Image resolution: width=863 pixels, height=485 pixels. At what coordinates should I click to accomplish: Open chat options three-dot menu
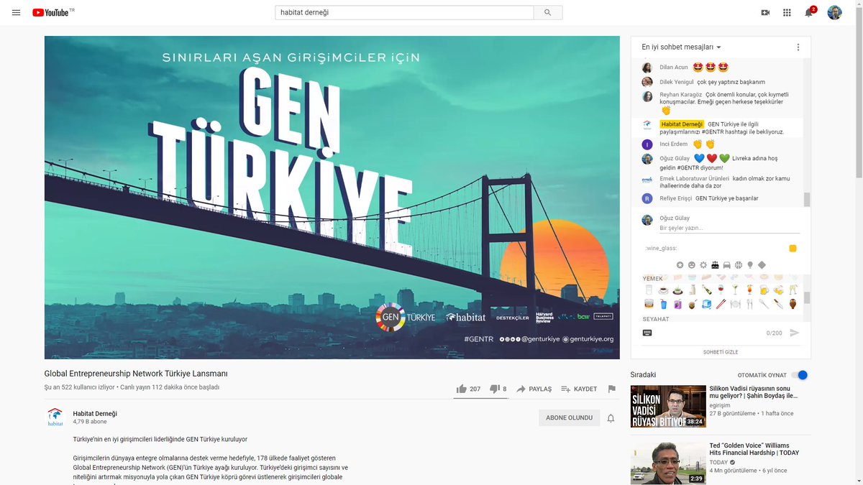798,47
